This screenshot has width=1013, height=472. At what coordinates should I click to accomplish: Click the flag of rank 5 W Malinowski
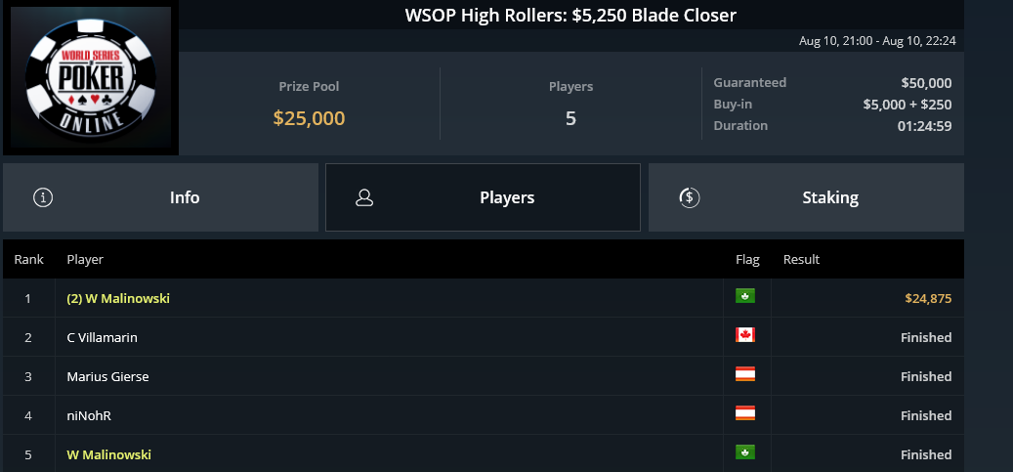[745, 451]
